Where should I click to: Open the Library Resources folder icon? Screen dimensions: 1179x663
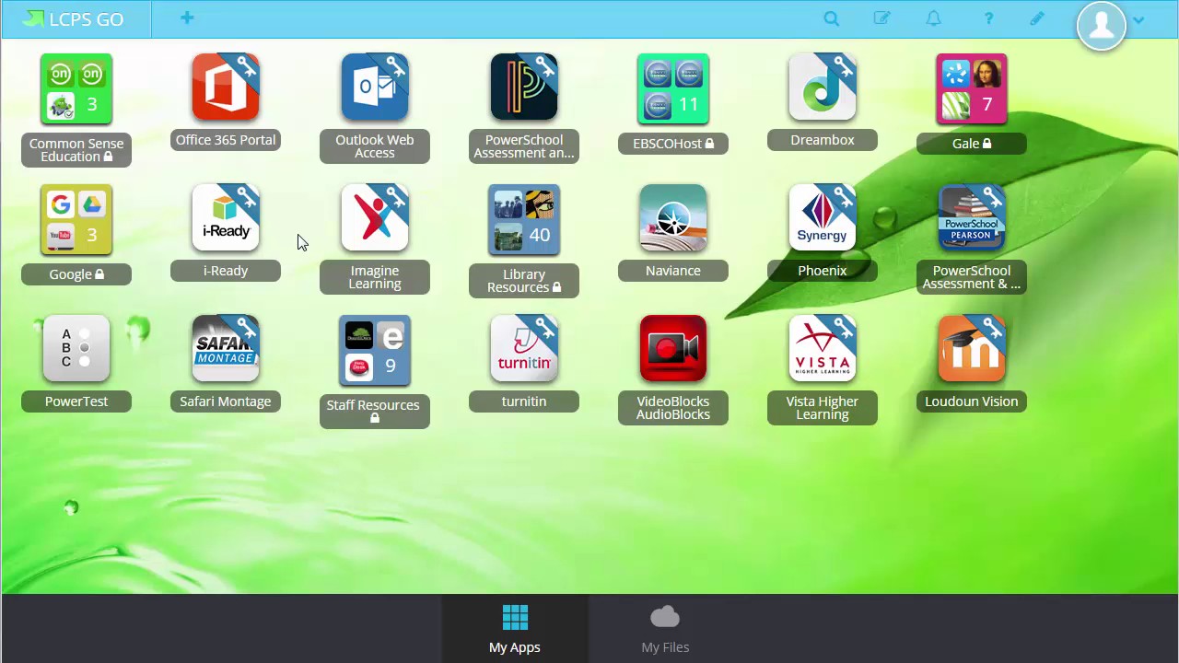click(524, 220)
